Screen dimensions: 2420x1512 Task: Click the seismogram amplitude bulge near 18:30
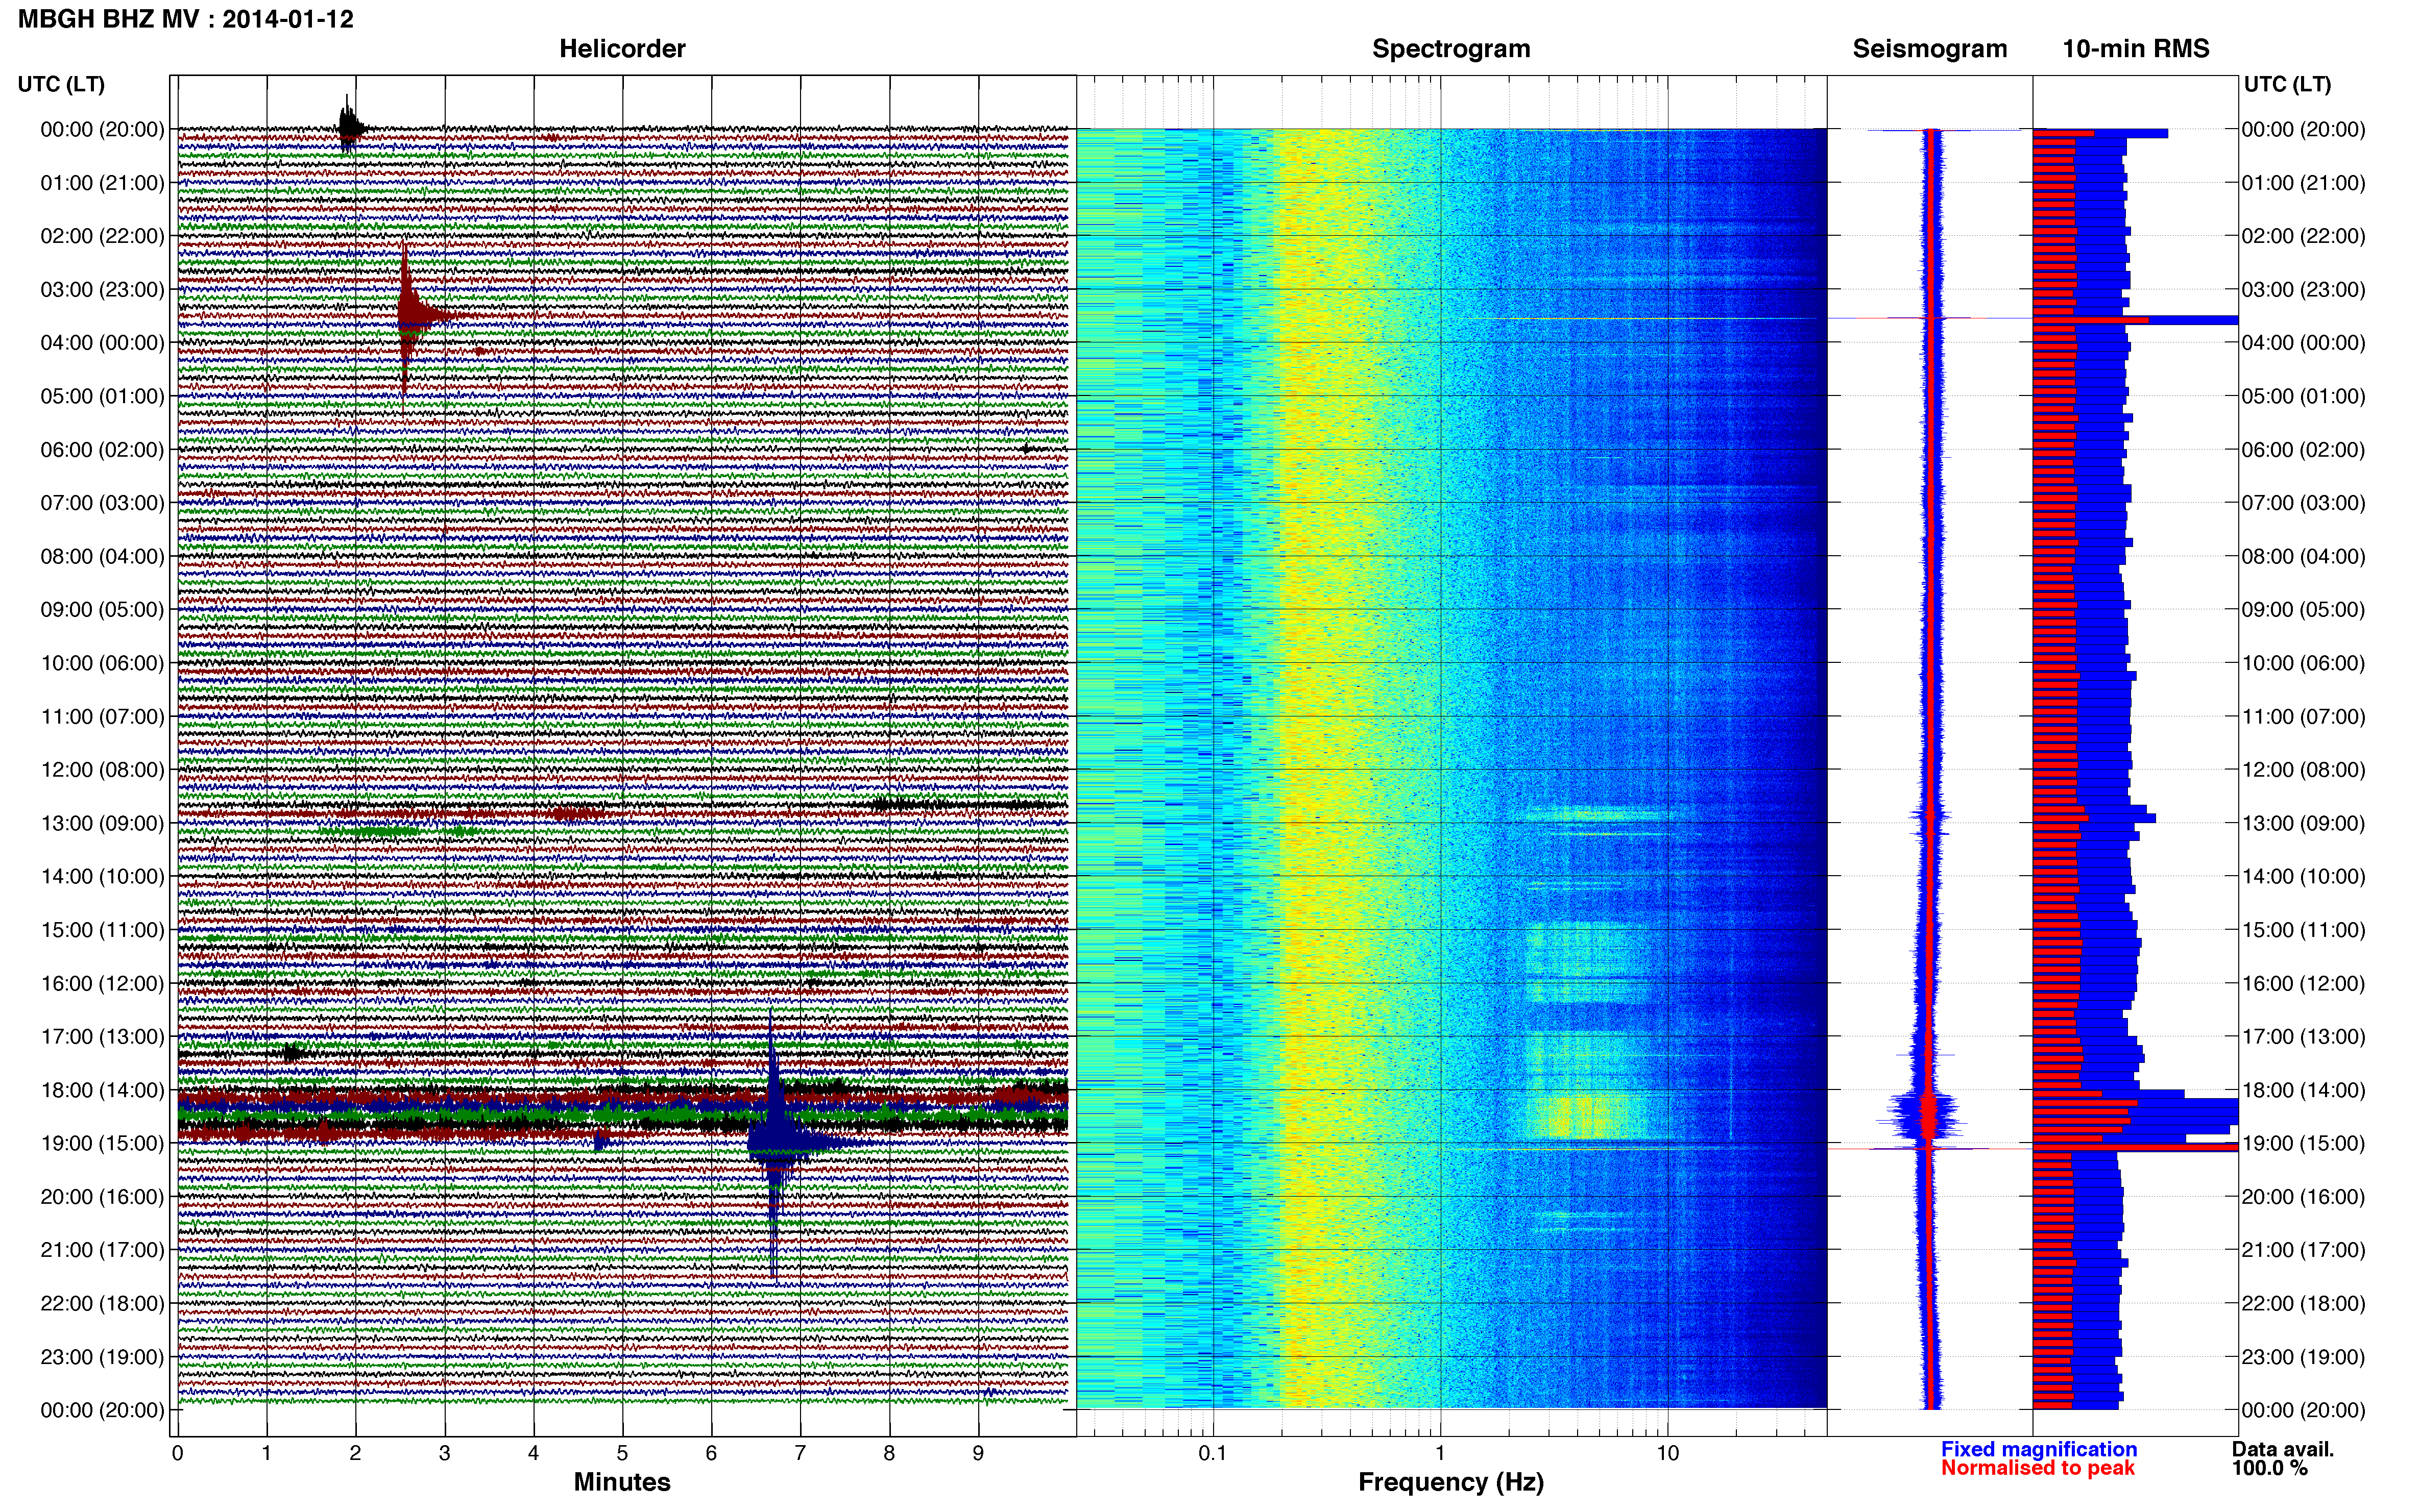pyautogui.click(x=1927, y=1117)
